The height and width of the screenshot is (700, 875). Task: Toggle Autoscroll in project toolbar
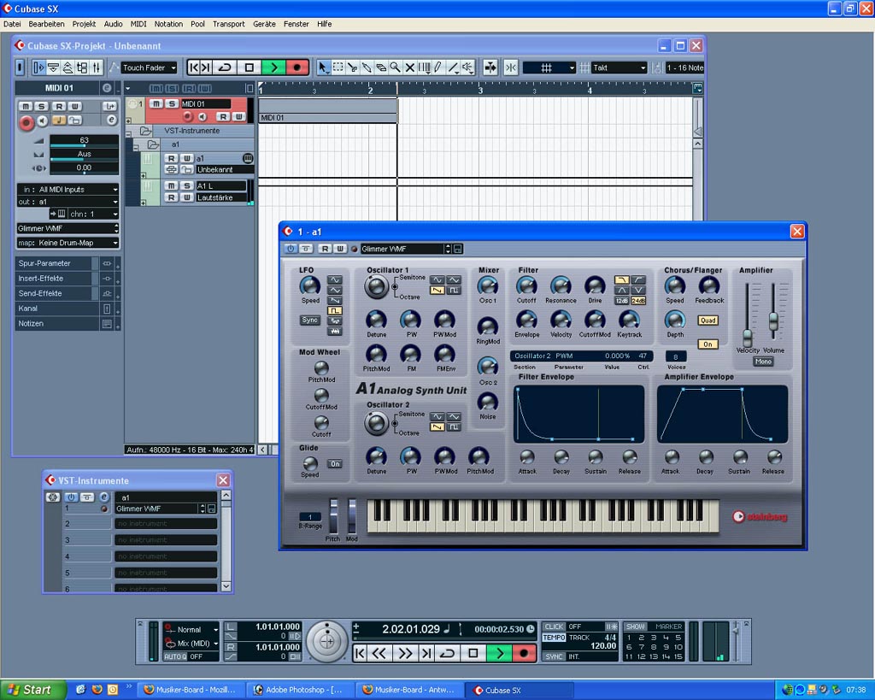coord(490,68)
